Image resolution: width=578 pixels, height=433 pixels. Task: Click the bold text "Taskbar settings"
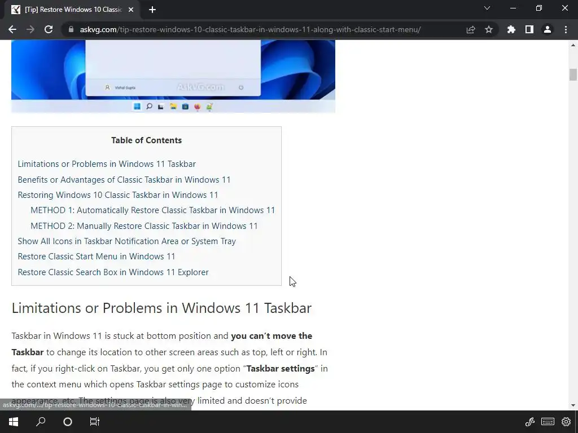281,369
